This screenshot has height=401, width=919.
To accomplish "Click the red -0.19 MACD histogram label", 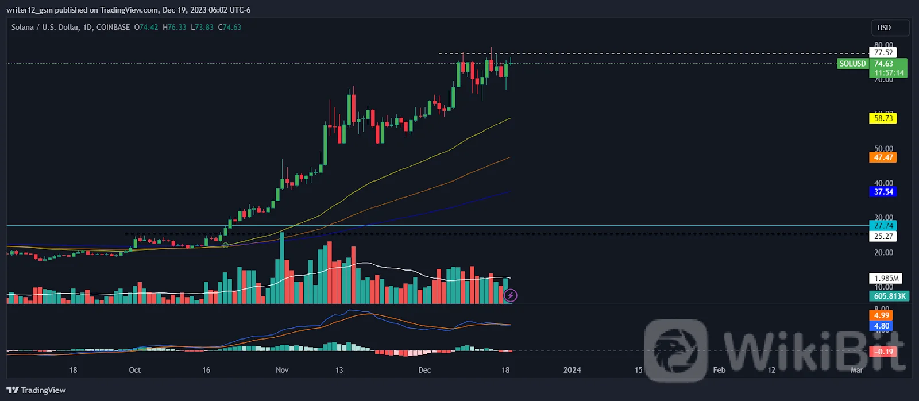I will click(883, 352).
